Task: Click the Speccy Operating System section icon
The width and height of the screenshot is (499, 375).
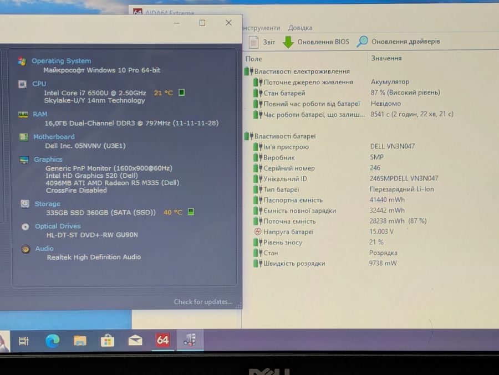Action: click(x=22, y=61)
